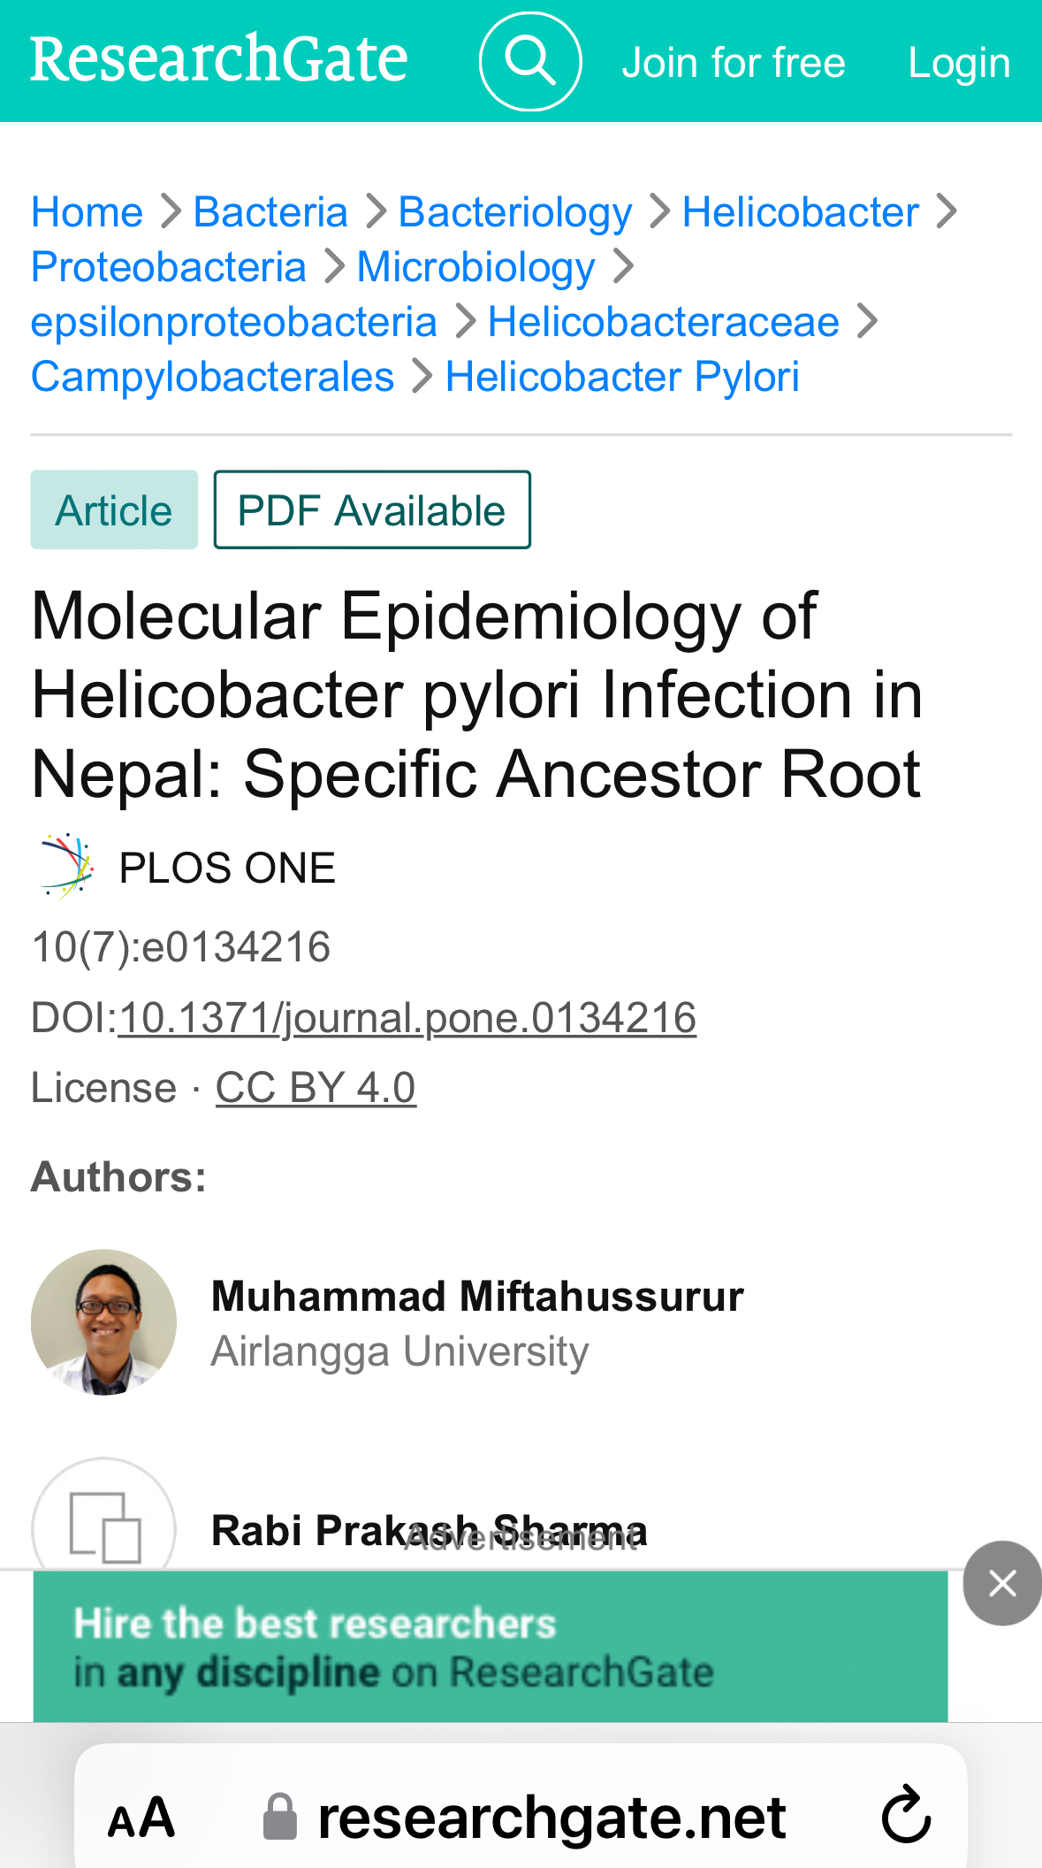Open the Login page

959,63
